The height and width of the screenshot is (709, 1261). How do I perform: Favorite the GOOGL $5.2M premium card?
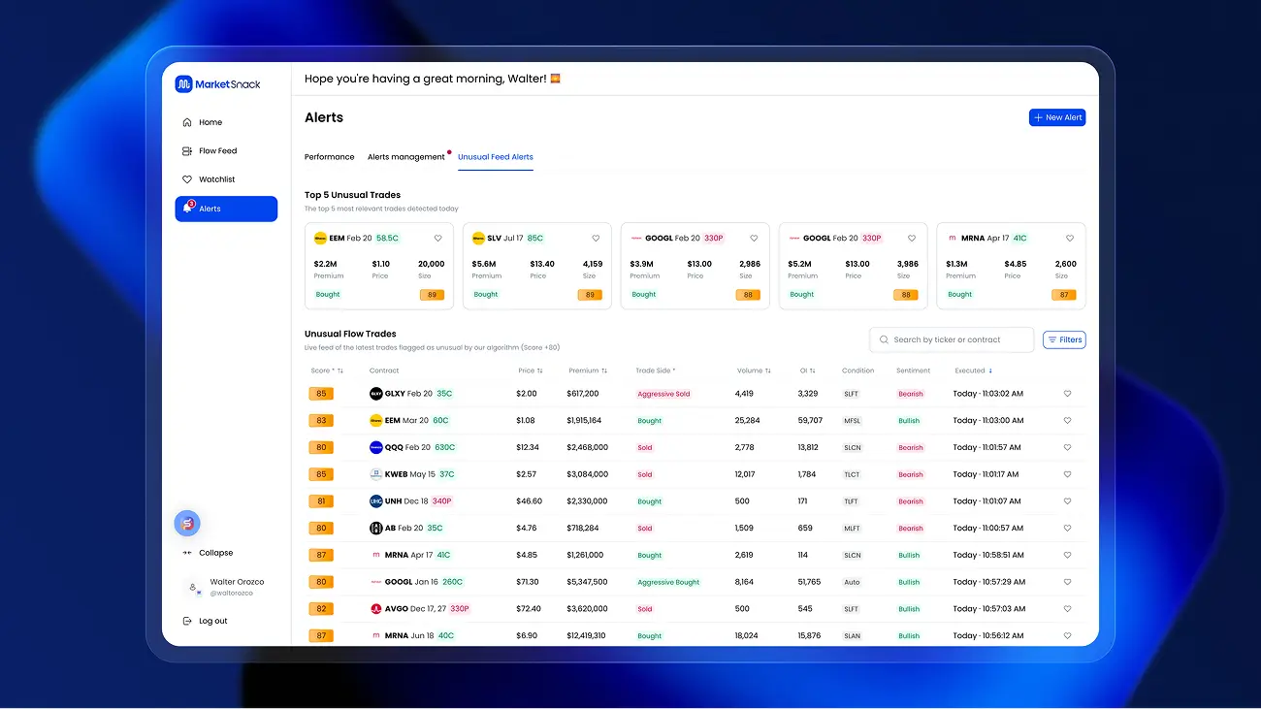tap(912, 238)
